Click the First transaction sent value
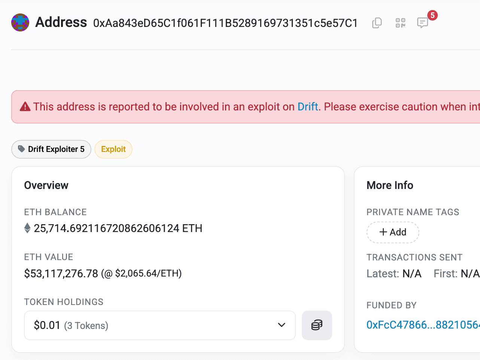Viewport: 480px width, 360px height. pos(470,274)
